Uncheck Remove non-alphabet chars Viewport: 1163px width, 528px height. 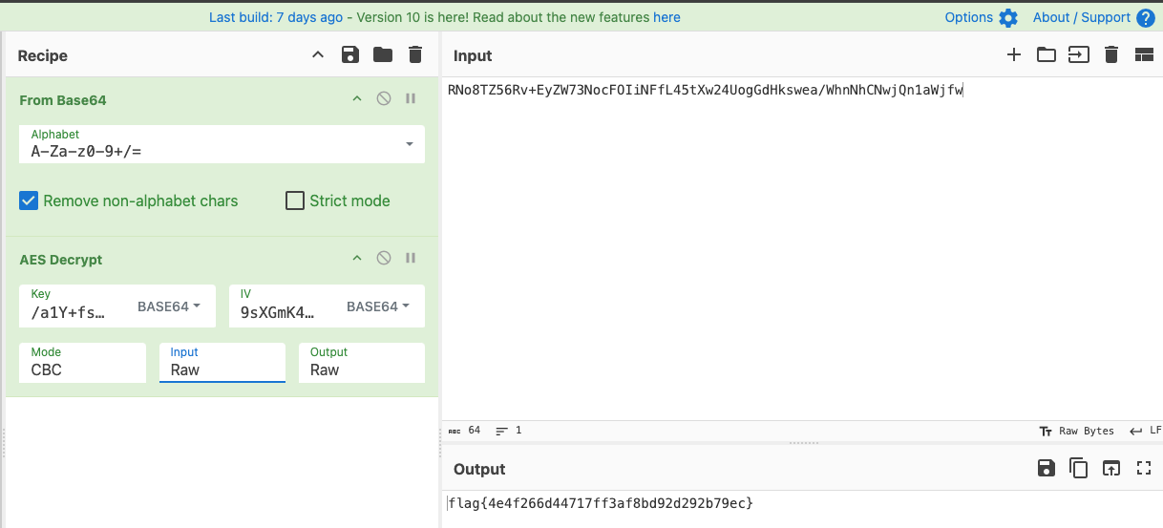pos(30,201)
